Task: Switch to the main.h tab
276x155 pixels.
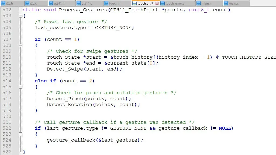Action: (x=206, y=3)
